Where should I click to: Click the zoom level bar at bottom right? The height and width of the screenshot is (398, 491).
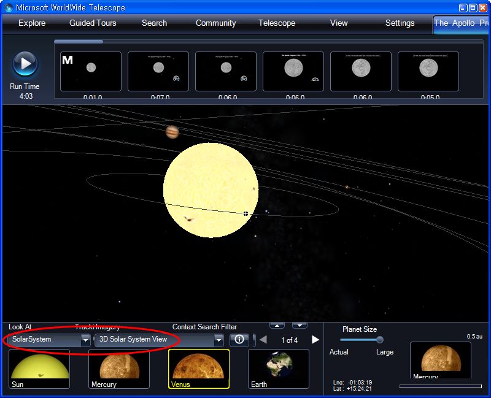(441, 386)
